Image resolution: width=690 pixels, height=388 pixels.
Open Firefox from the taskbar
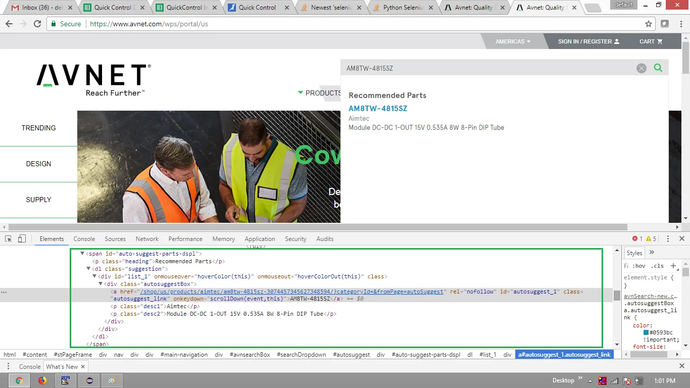[42, 380]
